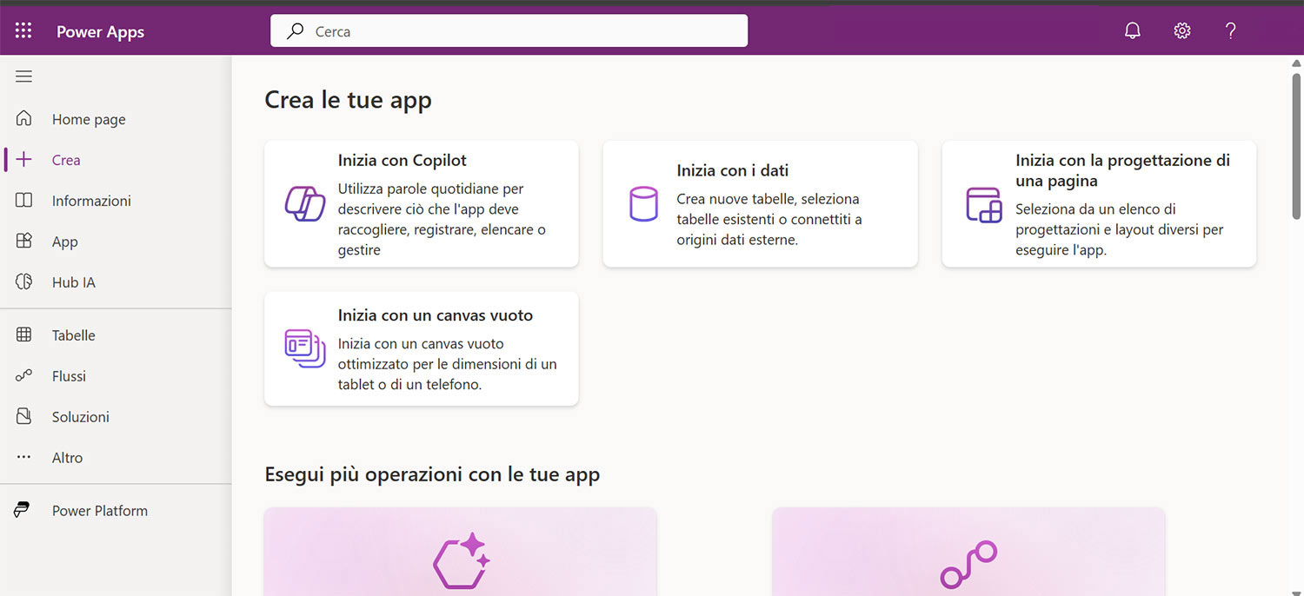
Task: Open Soluzioni from the sidebar
Action: coord(81,416)
